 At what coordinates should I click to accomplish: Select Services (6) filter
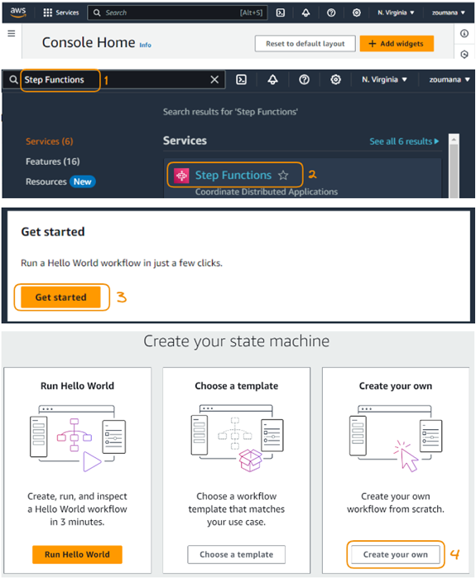click(50, 142)
